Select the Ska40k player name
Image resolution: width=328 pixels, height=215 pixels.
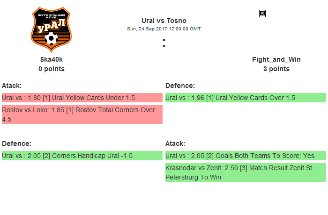(x=52, y=59)
